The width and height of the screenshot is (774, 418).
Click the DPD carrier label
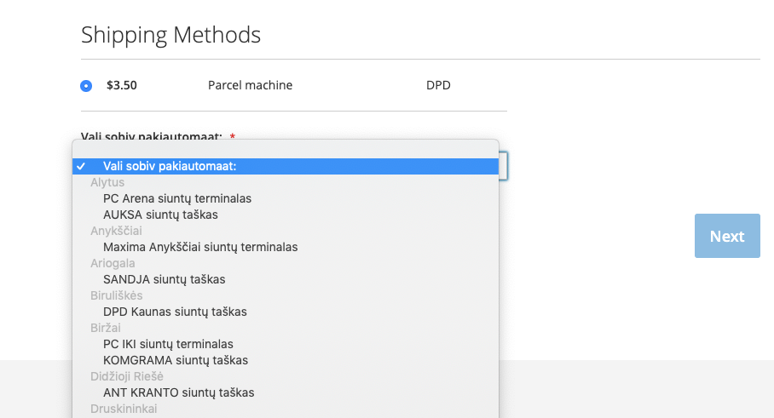pyautogui.click(x=438, y=85)
